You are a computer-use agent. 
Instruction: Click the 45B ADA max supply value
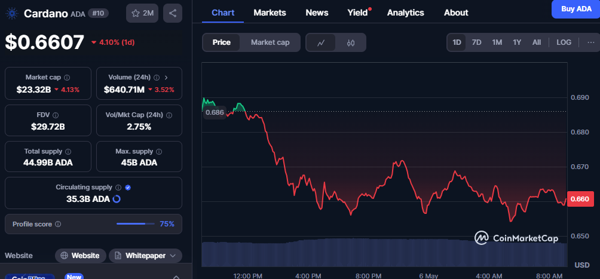tap(139, 163)
